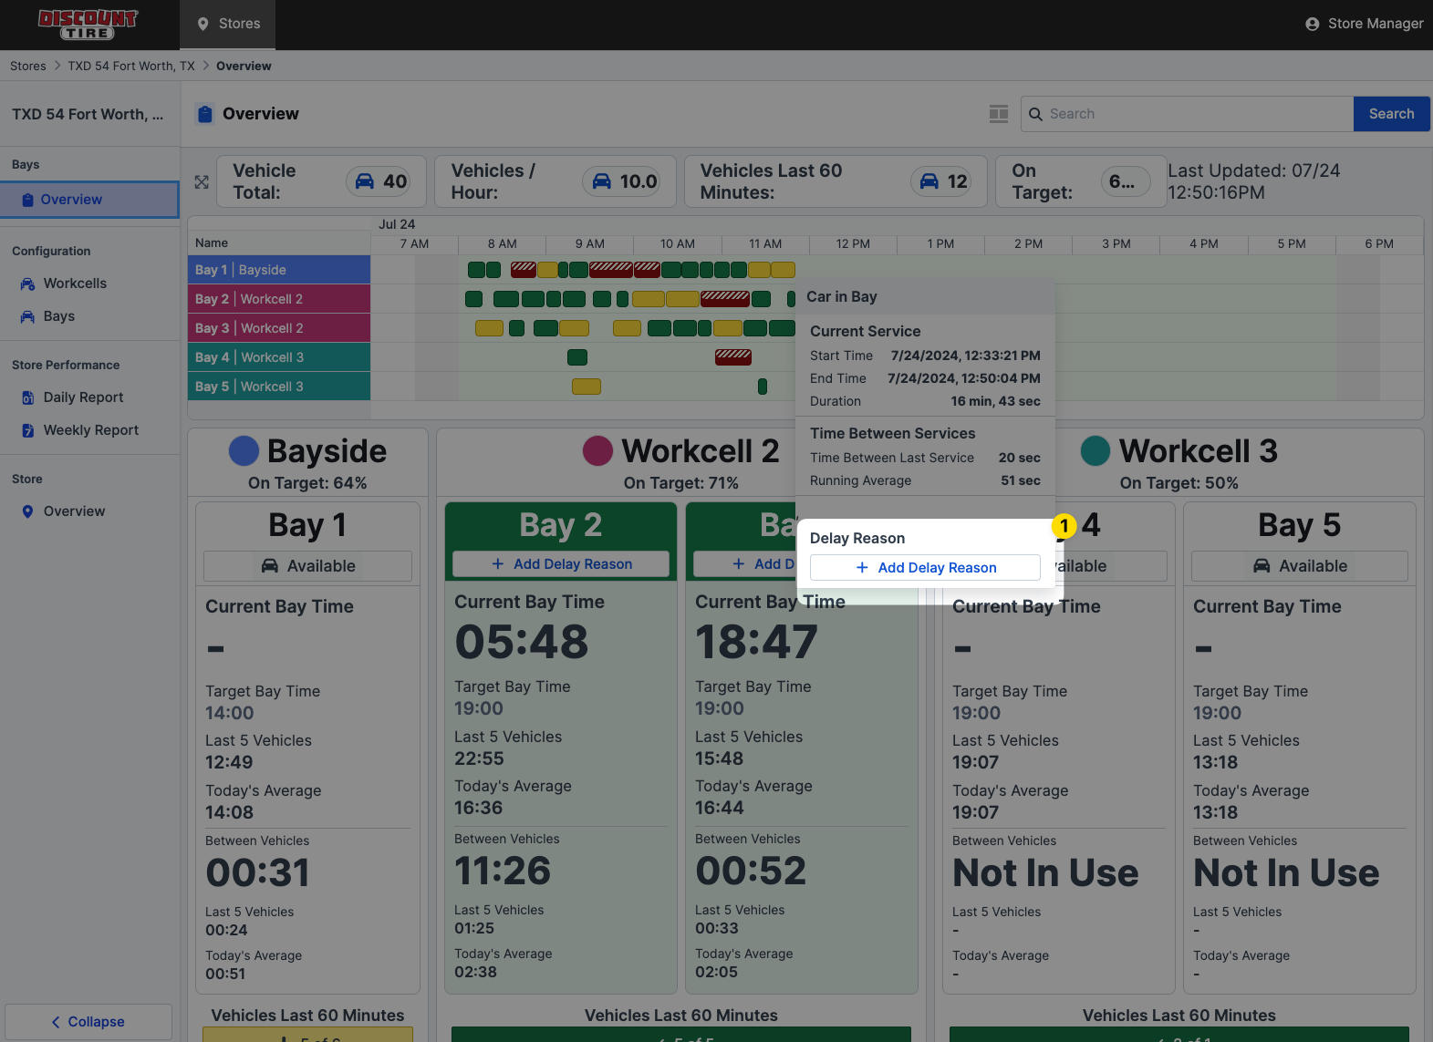This screenshot has height=1042, width=1433.
Task: Select Overview under Bays in sidebar
Action: coord(71,200)
